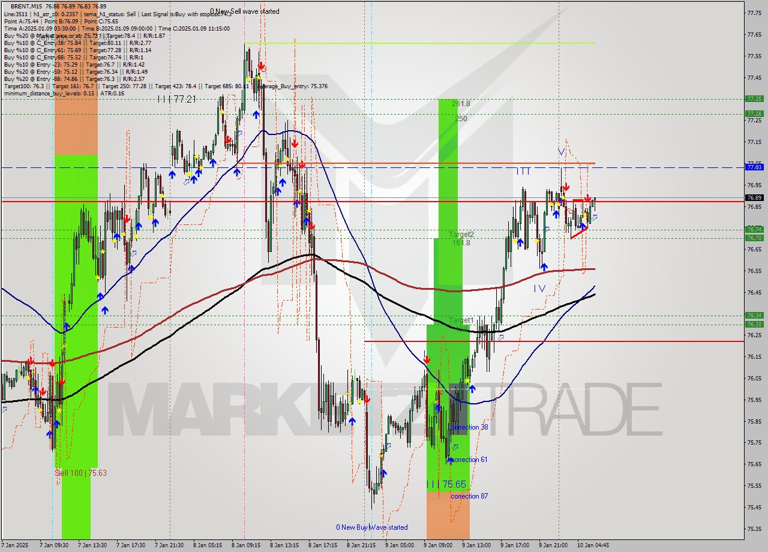Click the 'Sell 100 | 75.63' label

(80, 473)
